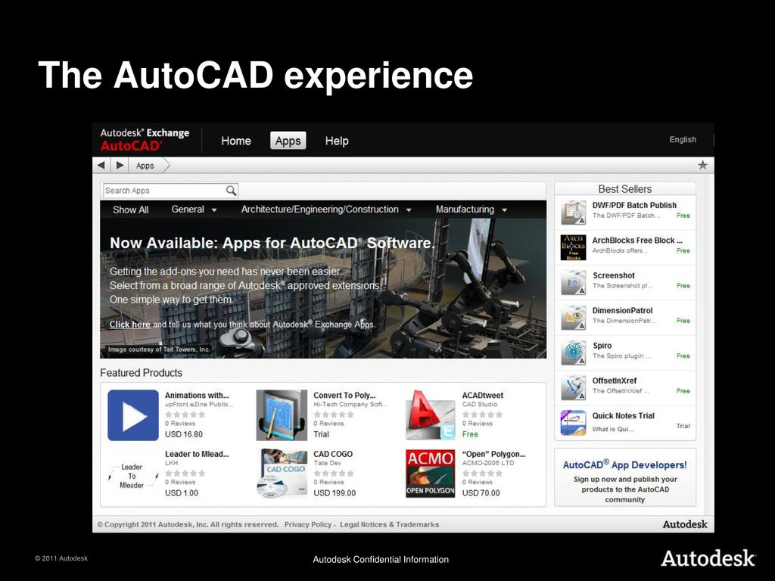Click USD 199.00 price of CAD COGO
This screenshot has height=581, width=775.
[335, 493]
